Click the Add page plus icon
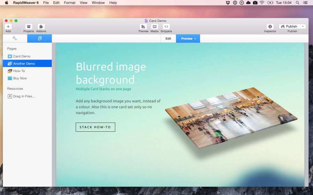Screen dimensions: 313x195 pyautogui.click(x=8, y=27)
